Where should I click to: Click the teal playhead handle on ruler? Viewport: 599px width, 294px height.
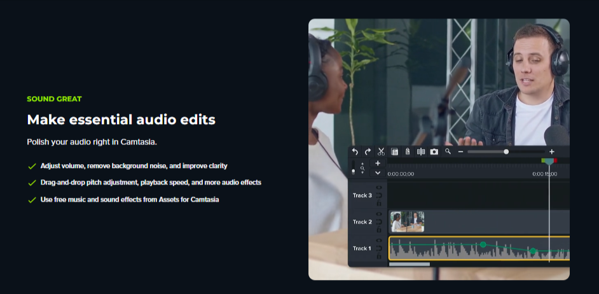click(549, 162)
